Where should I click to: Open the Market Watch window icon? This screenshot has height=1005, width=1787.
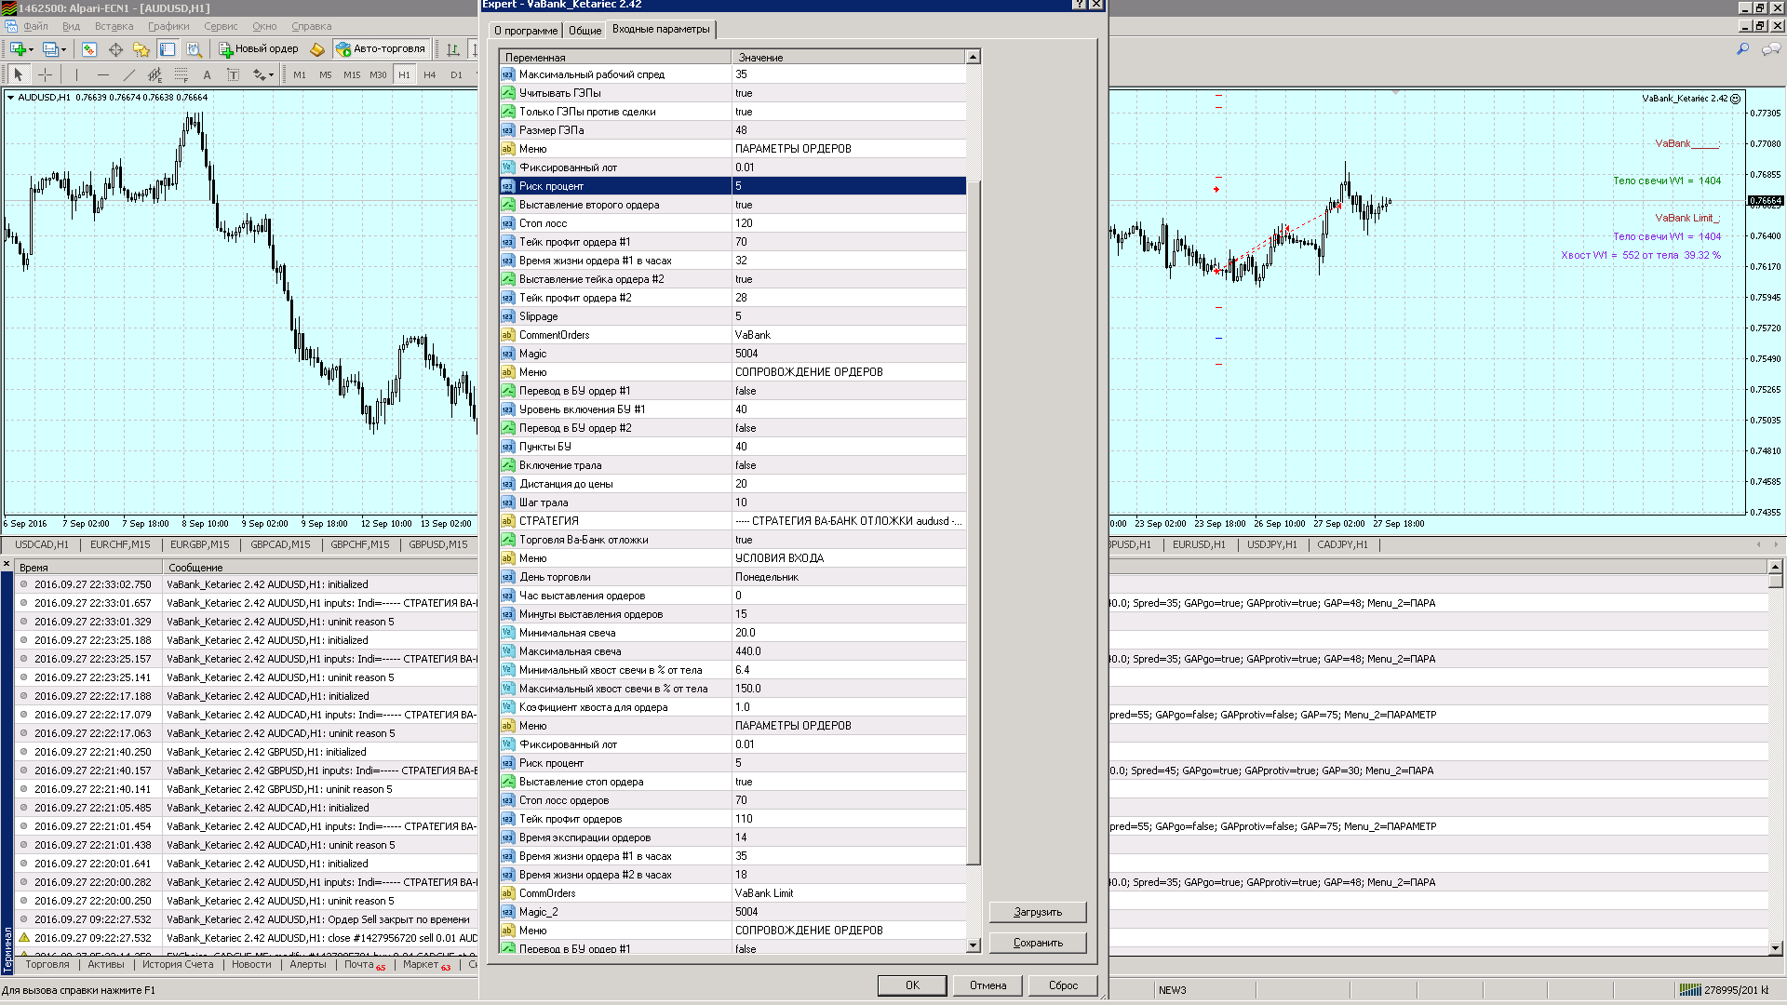[x=89, y=49]
